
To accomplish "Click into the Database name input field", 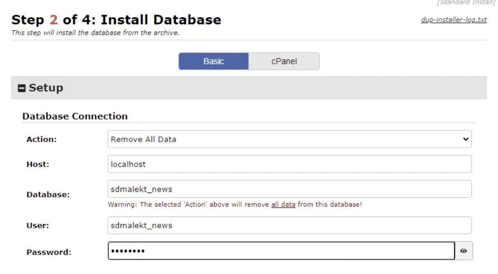I will (x=289, y=189).
